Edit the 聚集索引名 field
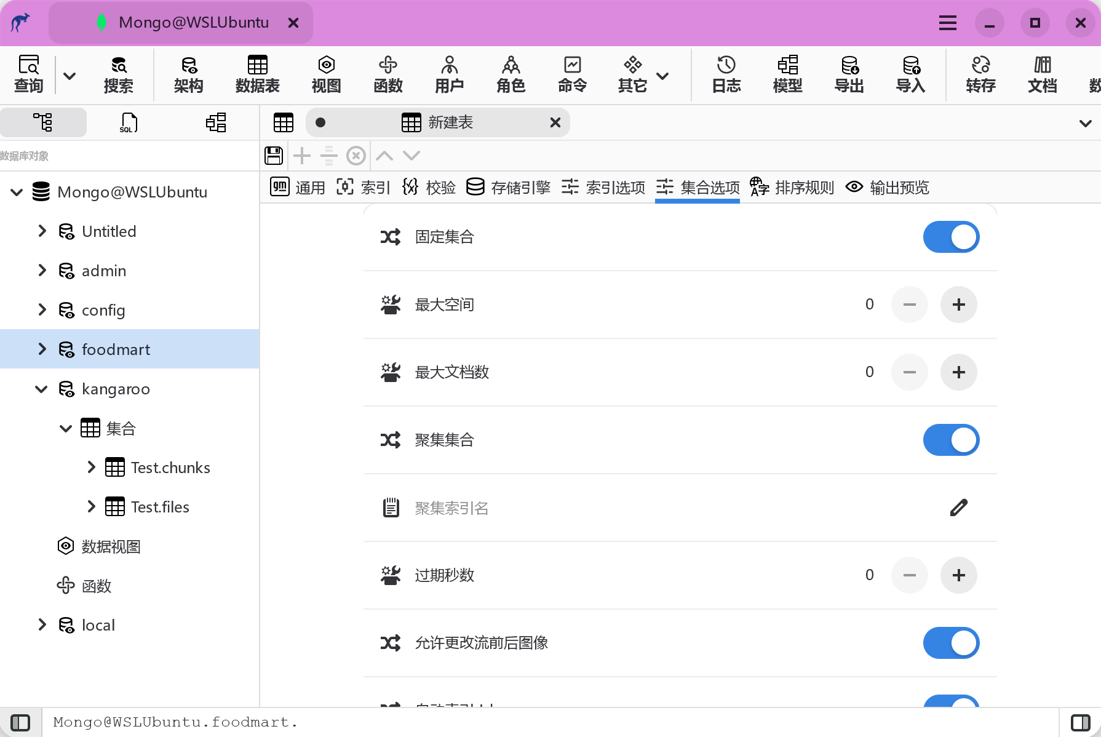This screenshot has width=1101, height=737. [959, 507]
